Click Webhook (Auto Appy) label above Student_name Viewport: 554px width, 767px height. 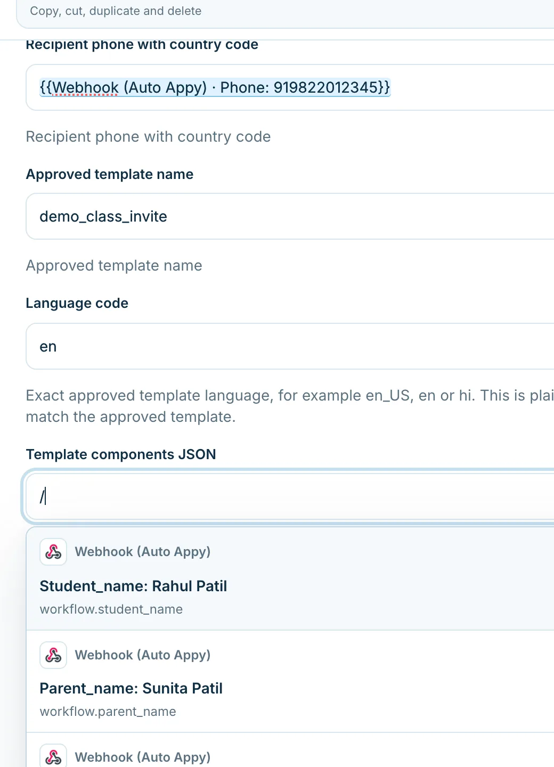pos(143,552)
